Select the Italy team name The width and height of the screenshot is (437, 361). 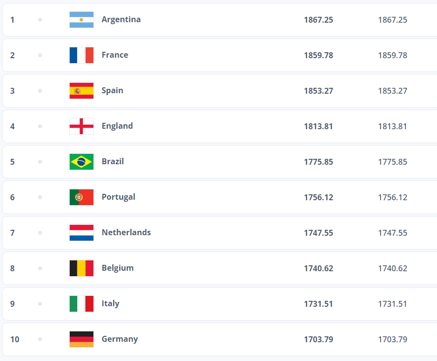coord(110,303)
